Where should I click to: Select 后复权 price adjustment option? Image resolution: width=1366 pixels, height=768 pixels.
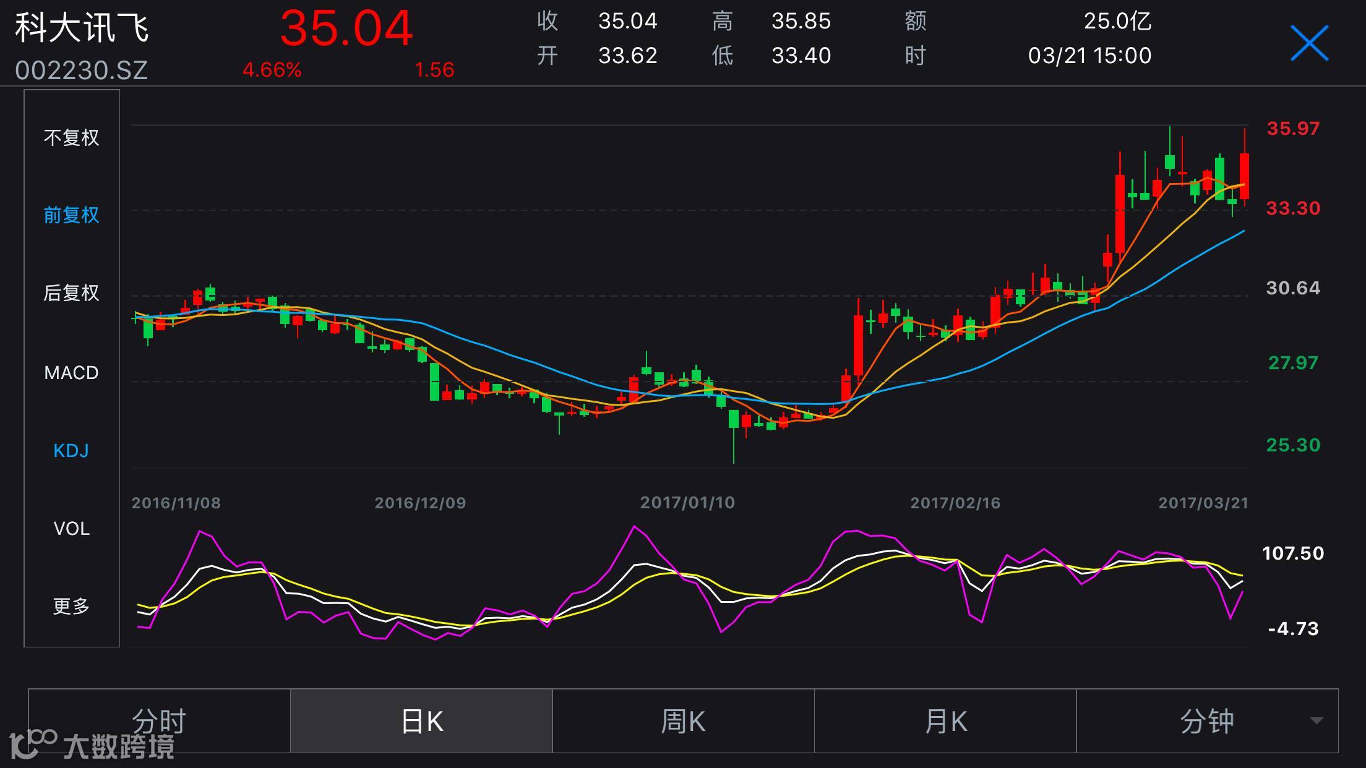click(x=71, y=292)
